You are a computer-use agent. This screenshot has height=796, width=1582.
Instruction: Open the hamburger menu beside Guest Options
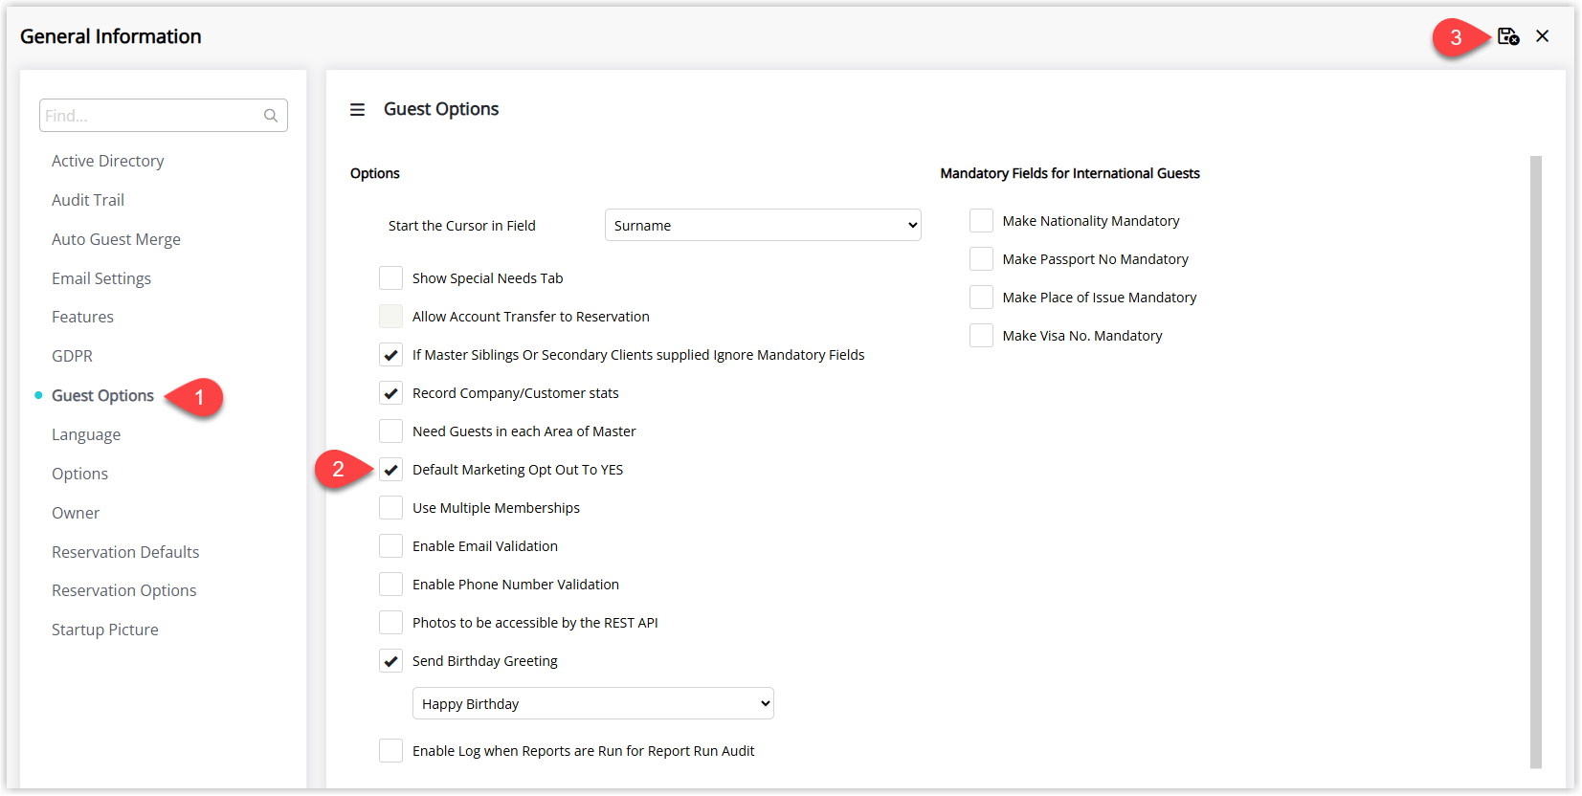pyautogui.click(x=357, y=110)
